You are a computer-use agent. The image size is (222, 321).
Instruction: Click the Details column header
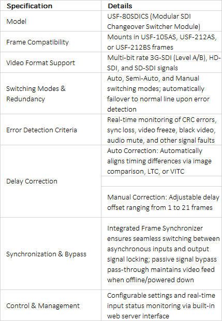point(120,6)
